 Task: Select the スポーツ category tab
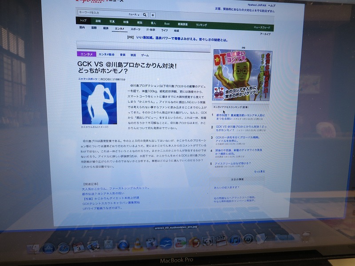tap(135, 29)
